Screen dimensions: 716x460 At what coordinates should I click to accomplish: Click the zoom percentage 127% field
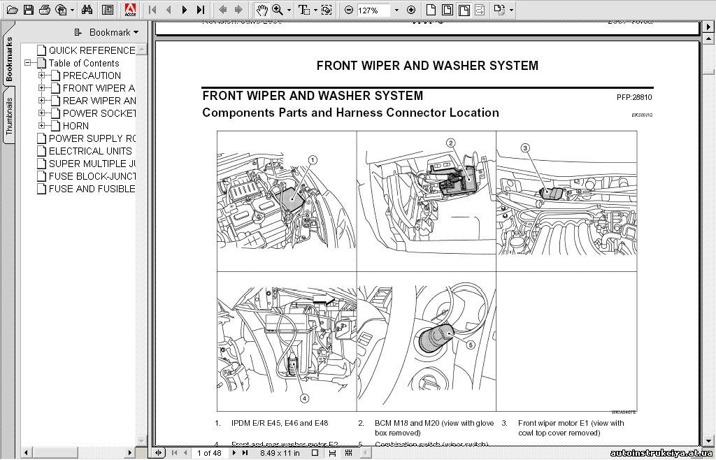coord(373,10)
